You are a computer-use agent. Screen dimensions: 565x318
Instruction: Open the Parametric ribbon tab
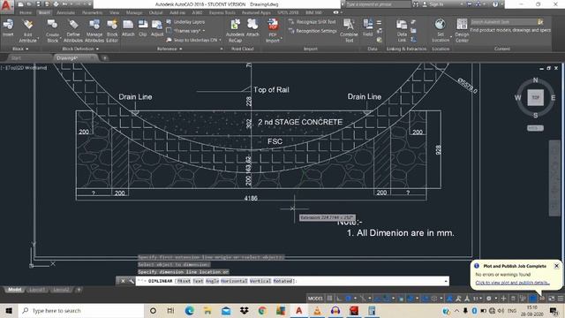pyautogui.click(x=92, y=12)
